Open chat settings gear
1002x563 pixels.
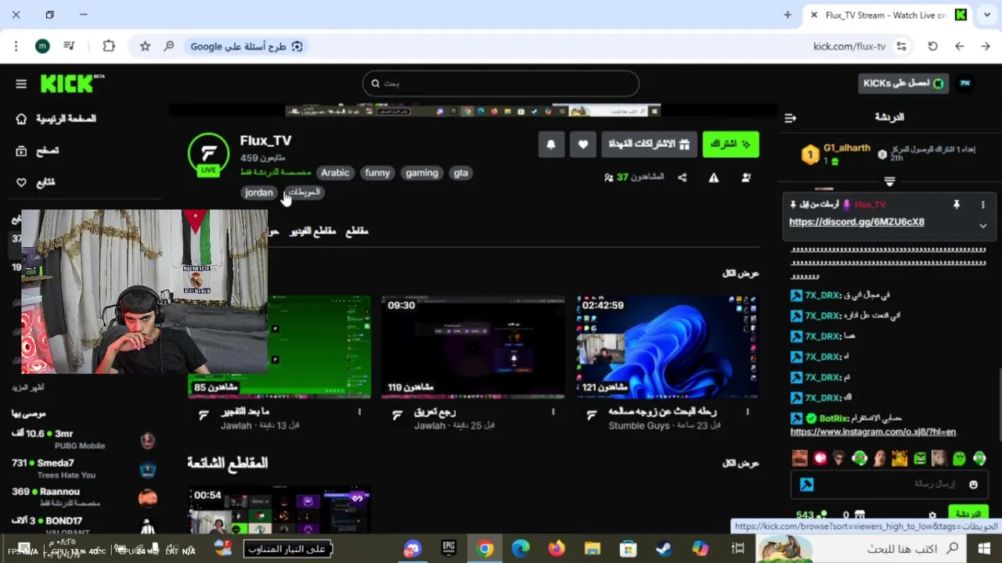932,515
